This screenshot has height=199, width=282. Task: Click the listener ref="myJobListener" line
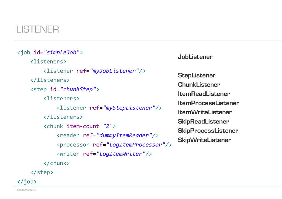(94, 71)
